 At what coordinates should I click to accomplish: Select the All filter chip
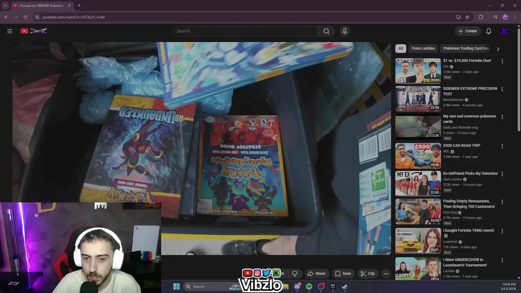coord(401,48)
